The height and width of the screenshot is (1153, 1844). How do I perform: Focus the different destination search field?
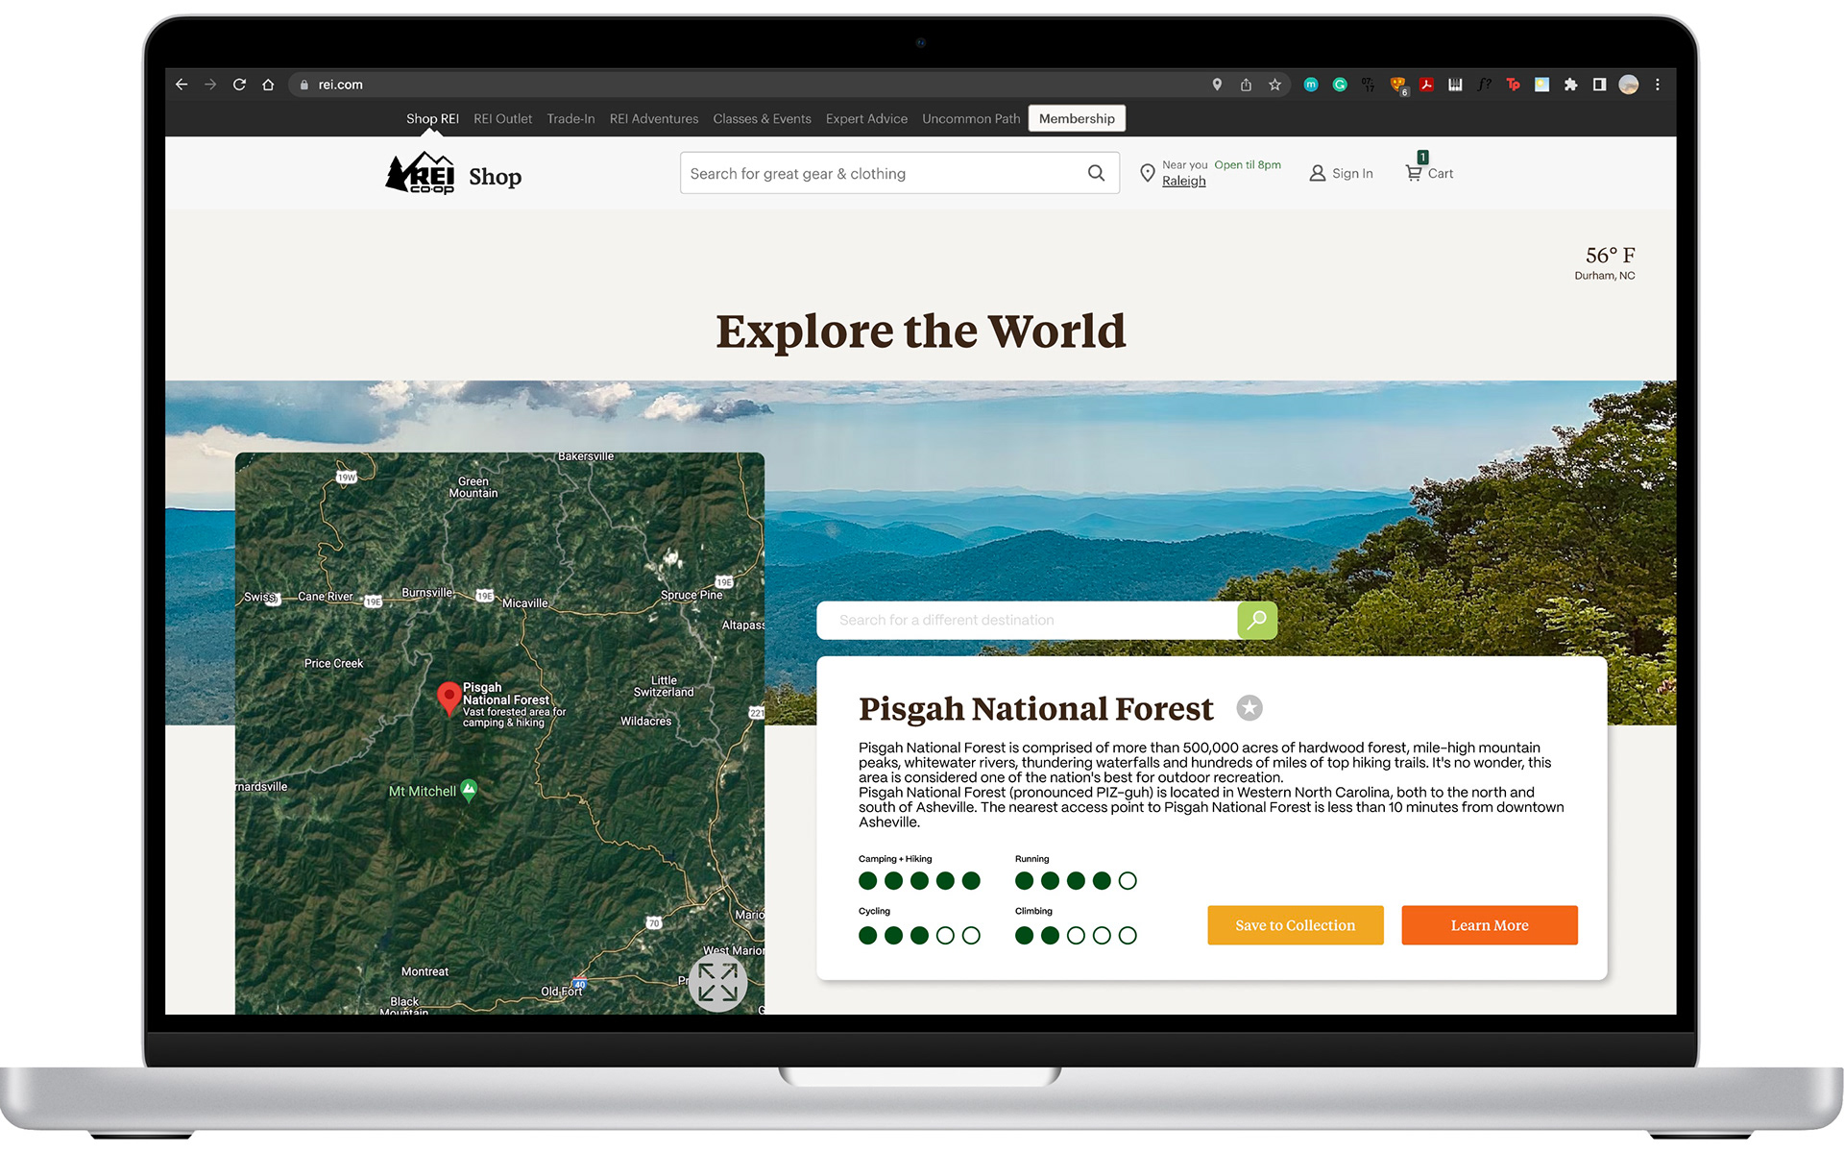point(1027,620)
